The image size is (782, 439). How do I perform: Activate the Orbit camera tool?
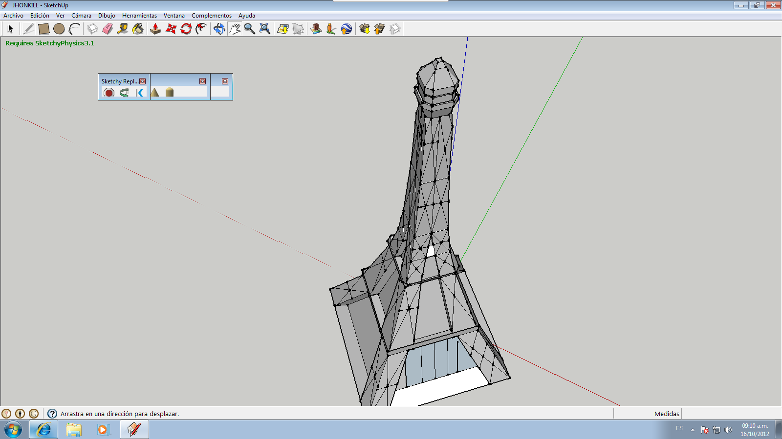[x=219, y=29]
